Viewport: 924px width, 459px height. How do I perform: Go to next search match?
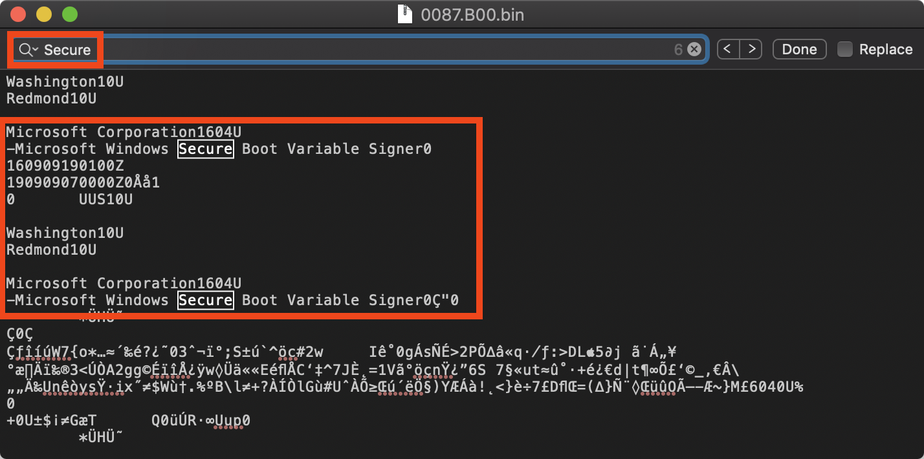(x=750, y=49)
